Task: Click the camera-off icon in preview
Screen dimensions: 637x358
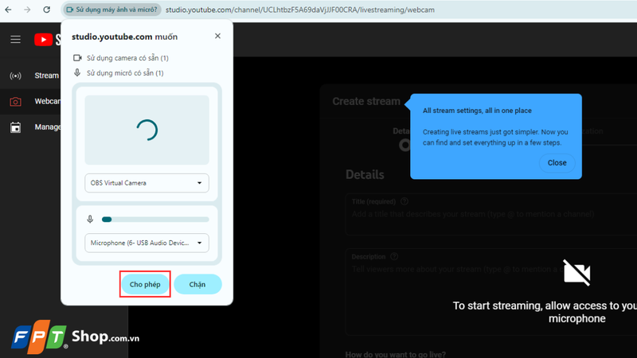Action: pos(576,273)
